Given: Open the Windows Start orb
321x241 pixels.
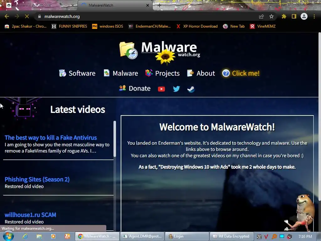Looking at the screenshot, I should click(8, 236).
